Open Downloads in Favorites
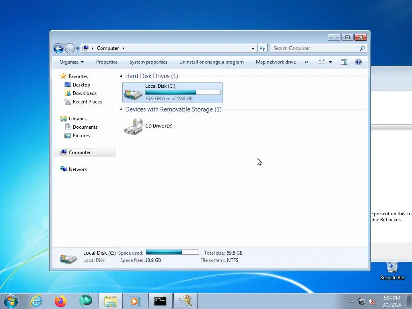Screen dimensions: 412x309 [84, 93]
